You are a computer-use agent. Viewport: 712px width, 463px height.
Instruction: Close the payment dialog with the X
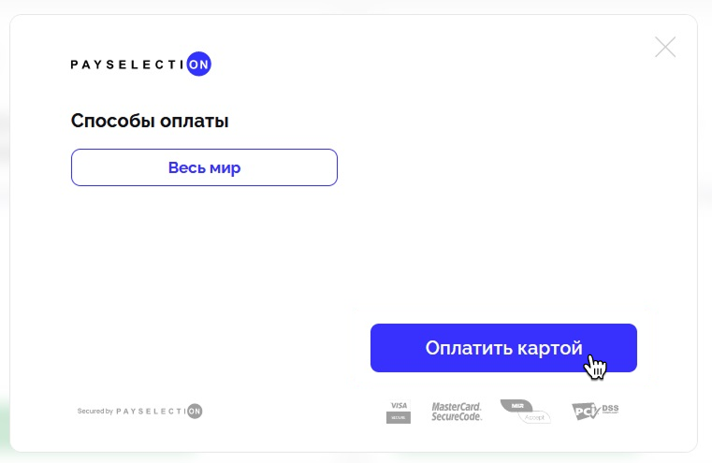665,47
